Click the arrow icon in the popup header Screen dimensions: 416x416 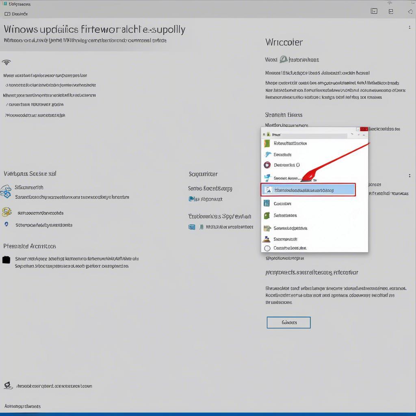(x=352, y=134)
